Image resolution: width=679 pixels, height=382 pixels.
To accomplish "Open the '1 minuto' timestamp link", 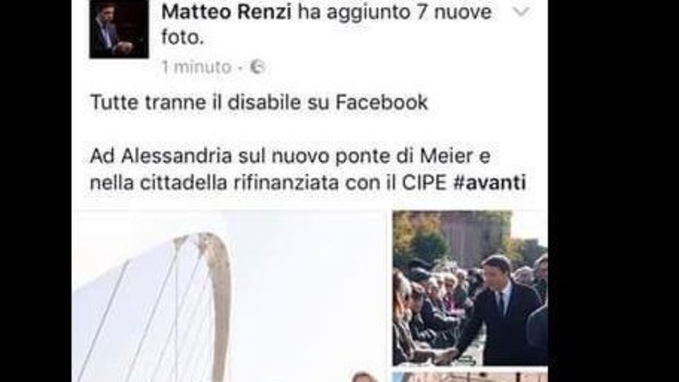I will pos(197,67).
